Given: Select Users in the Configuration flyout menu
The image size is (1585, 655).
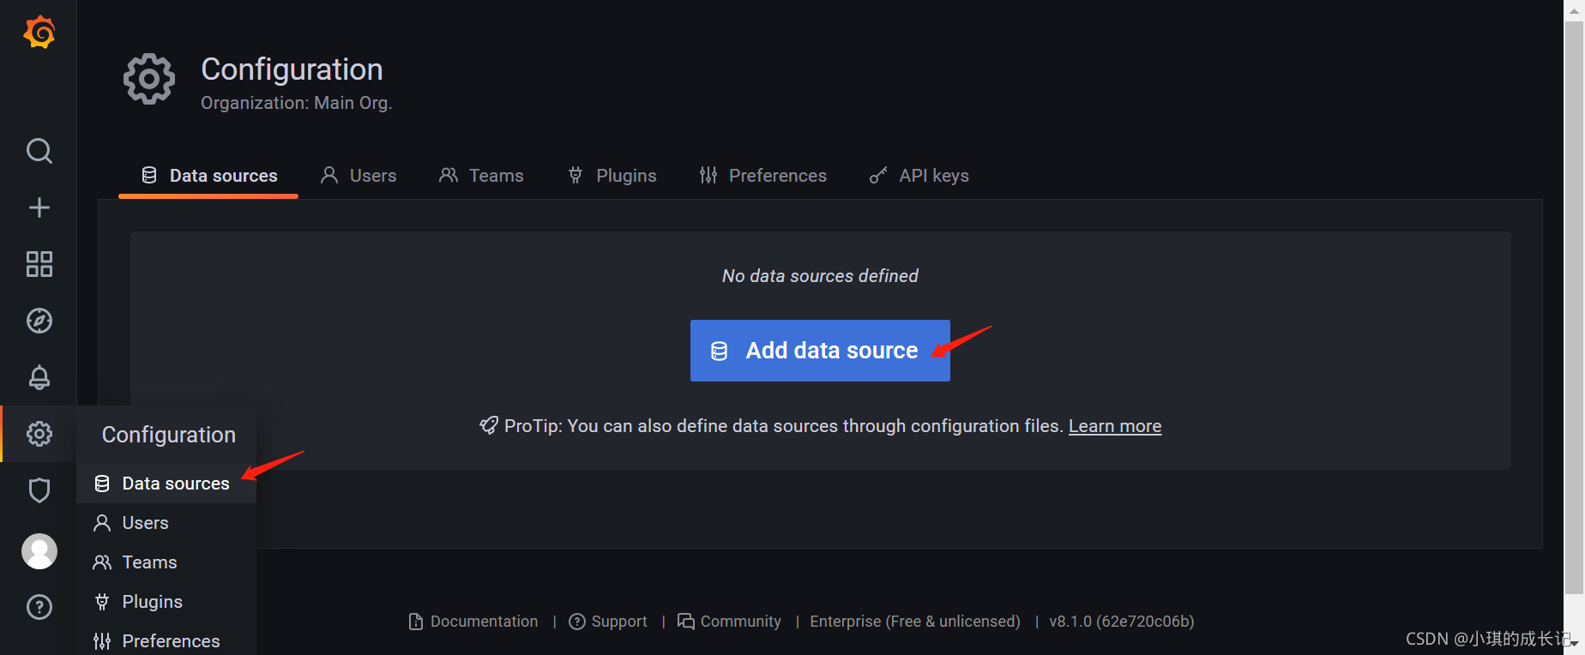Looking at the screenshot, I should [166, 523].
